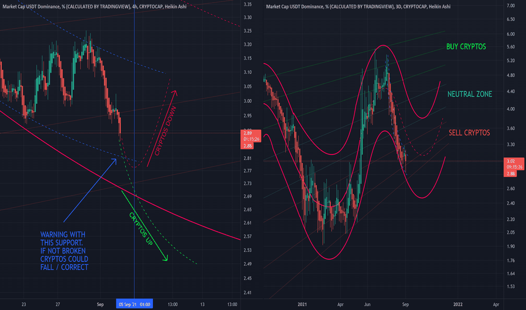Select the highlighted '05 Sep '21 01:00' time label

pyautogui.click(x=134, y=304)
